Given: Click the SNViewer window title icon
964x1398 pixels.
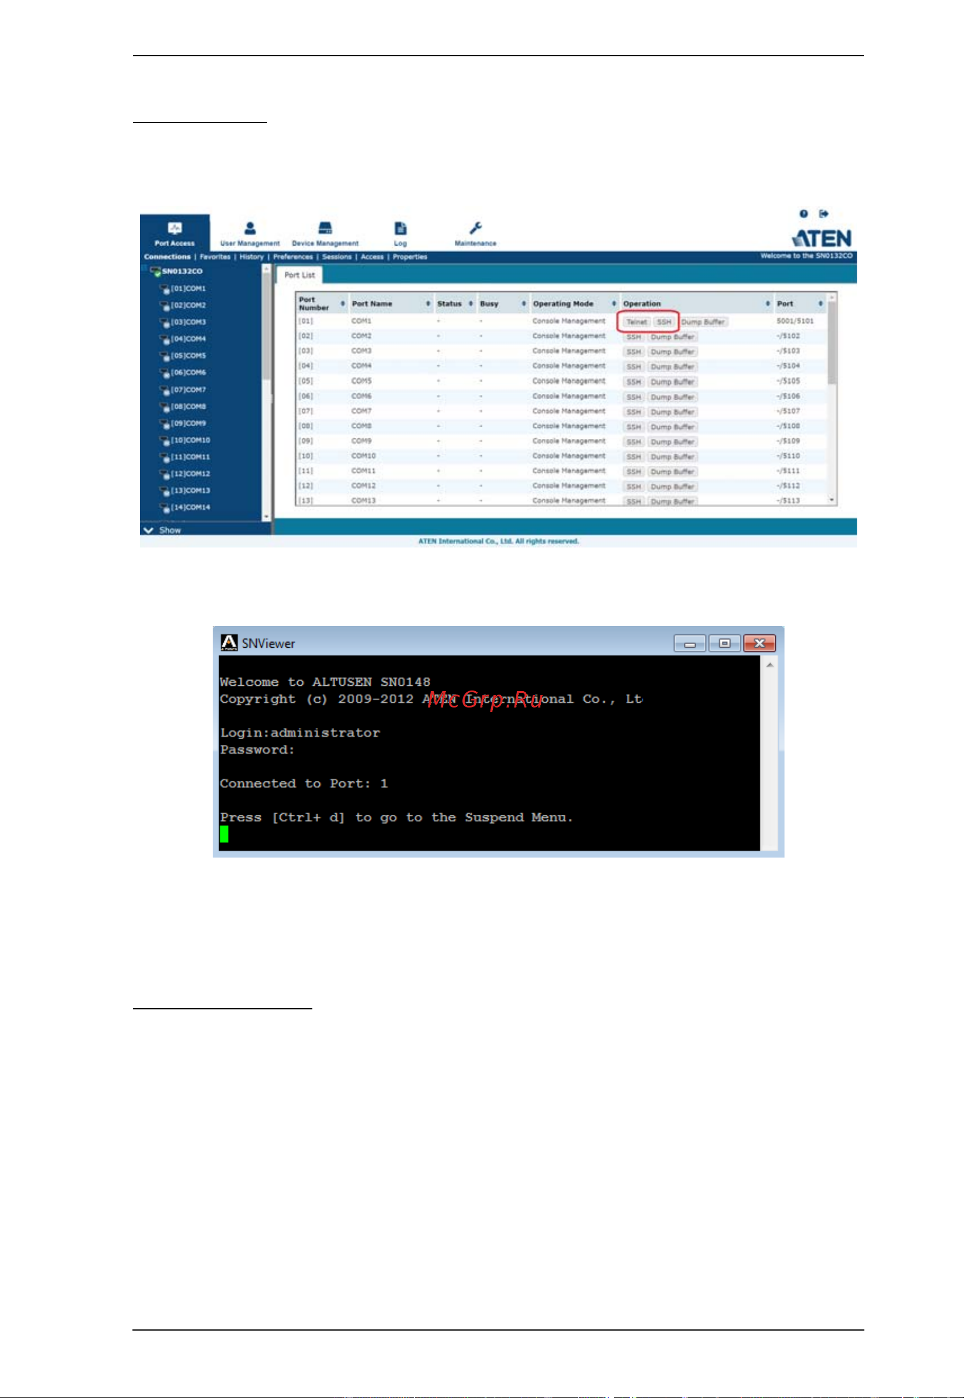Looking at the screenshot, I should click(229, 643).
